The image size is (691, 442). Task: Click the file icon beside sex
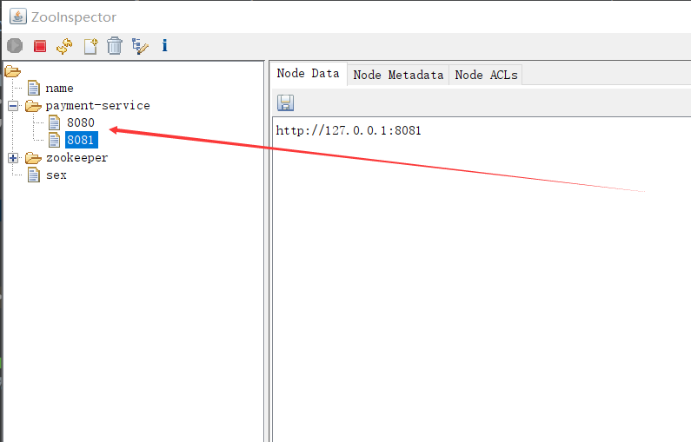[x=34, y=175]
